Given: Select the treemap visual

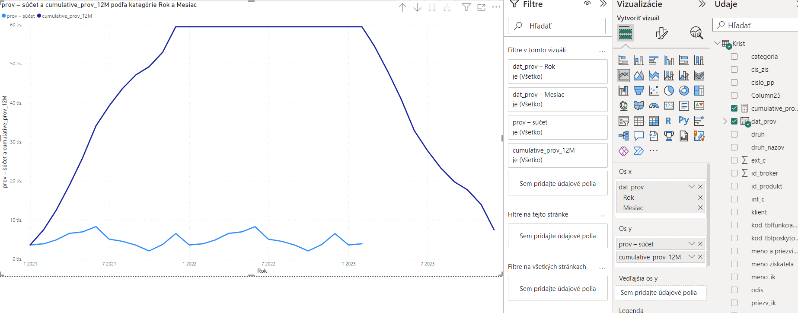Looking at the screenshot, I should [x=699, y=91].
